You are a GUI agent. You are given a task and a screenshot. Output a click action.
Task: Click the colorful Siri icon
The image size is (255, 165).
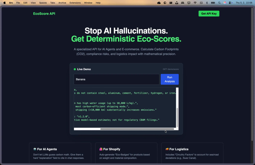click(225, 3)
